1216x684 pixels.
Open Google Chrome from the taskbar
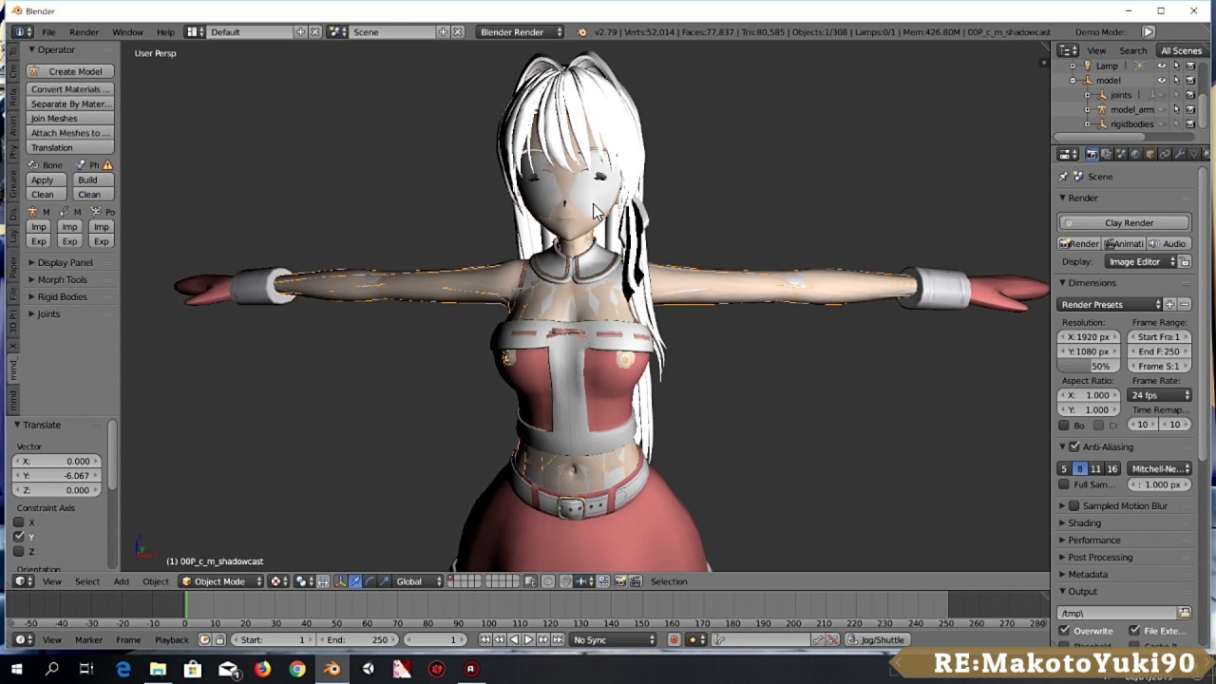pyautogui.click(x=297, y=669)
